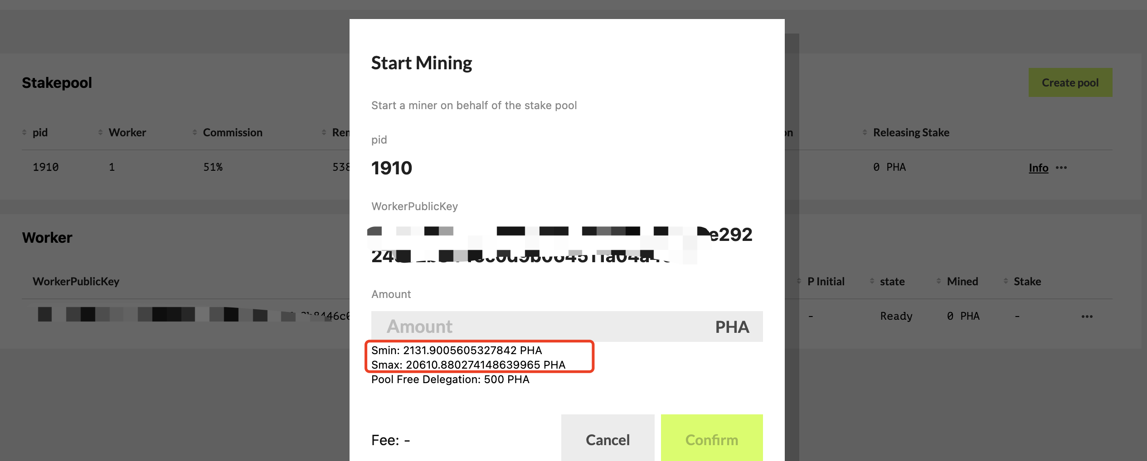Sort the Mined column arrows
The image size is (1147, 461).
[938, 281]
